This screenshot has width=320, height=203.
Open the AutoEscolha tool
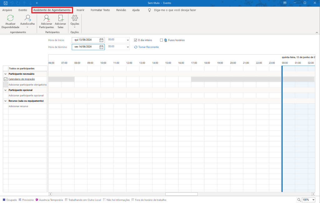point(27,19)
